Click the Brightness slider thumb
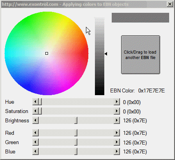 pos(76,120)
